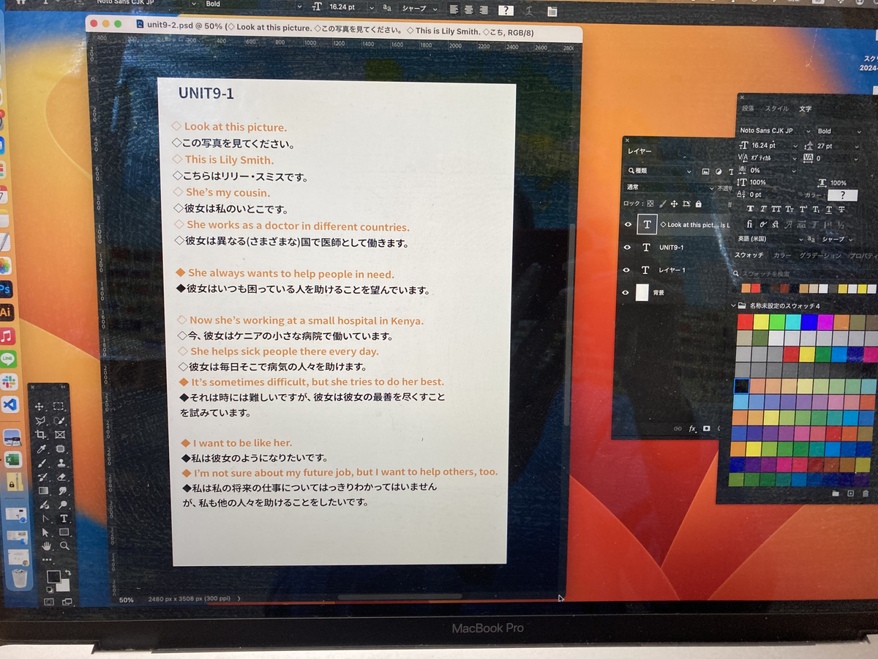Collapse the 名称未設定のスウォッチ4 group
Screen dimensions: 878x659
[x=734, y=305]
